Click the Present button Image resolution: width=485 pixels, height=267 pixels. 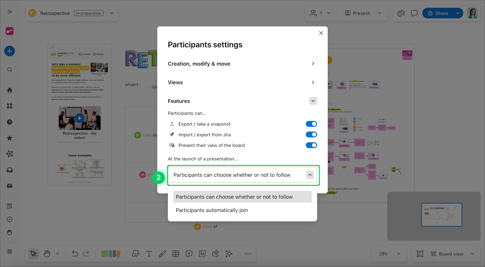tap(358, 13)
